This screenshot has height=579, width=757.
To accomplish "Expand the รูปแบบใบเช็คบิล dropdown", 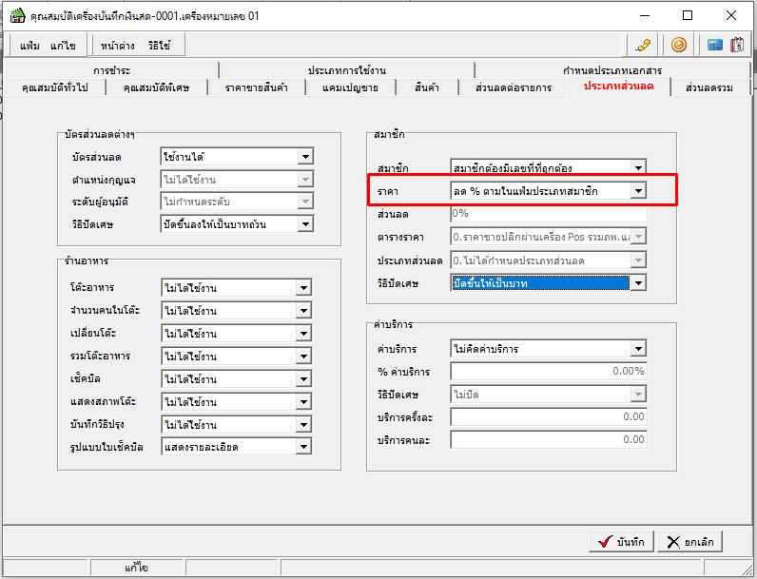I will (304, 448).
